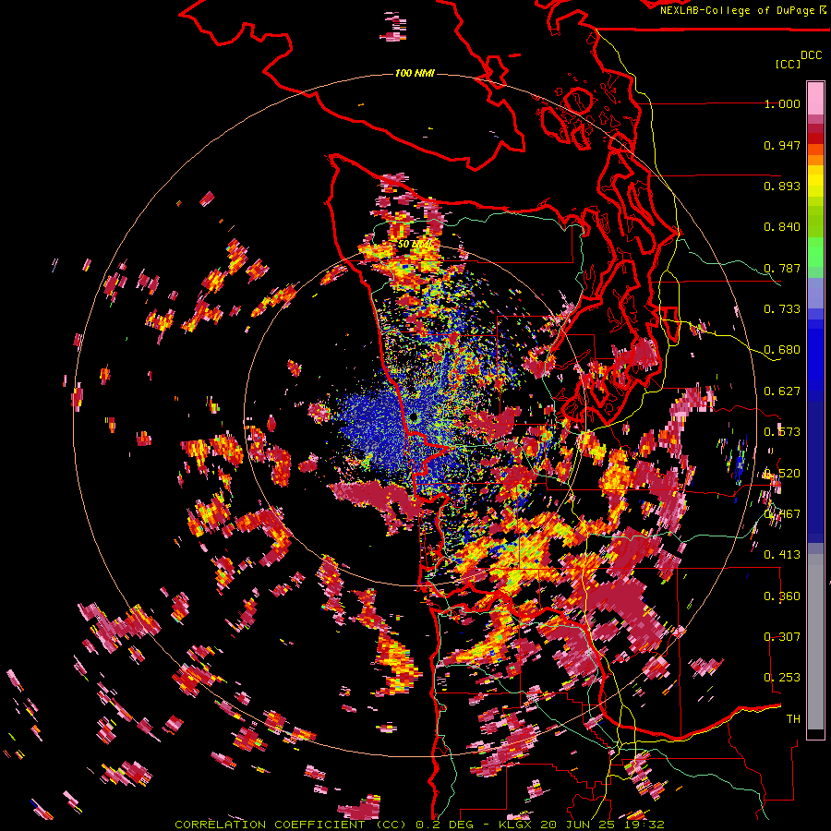Click the Correlation Coefficient KLGX caption text

419,825
